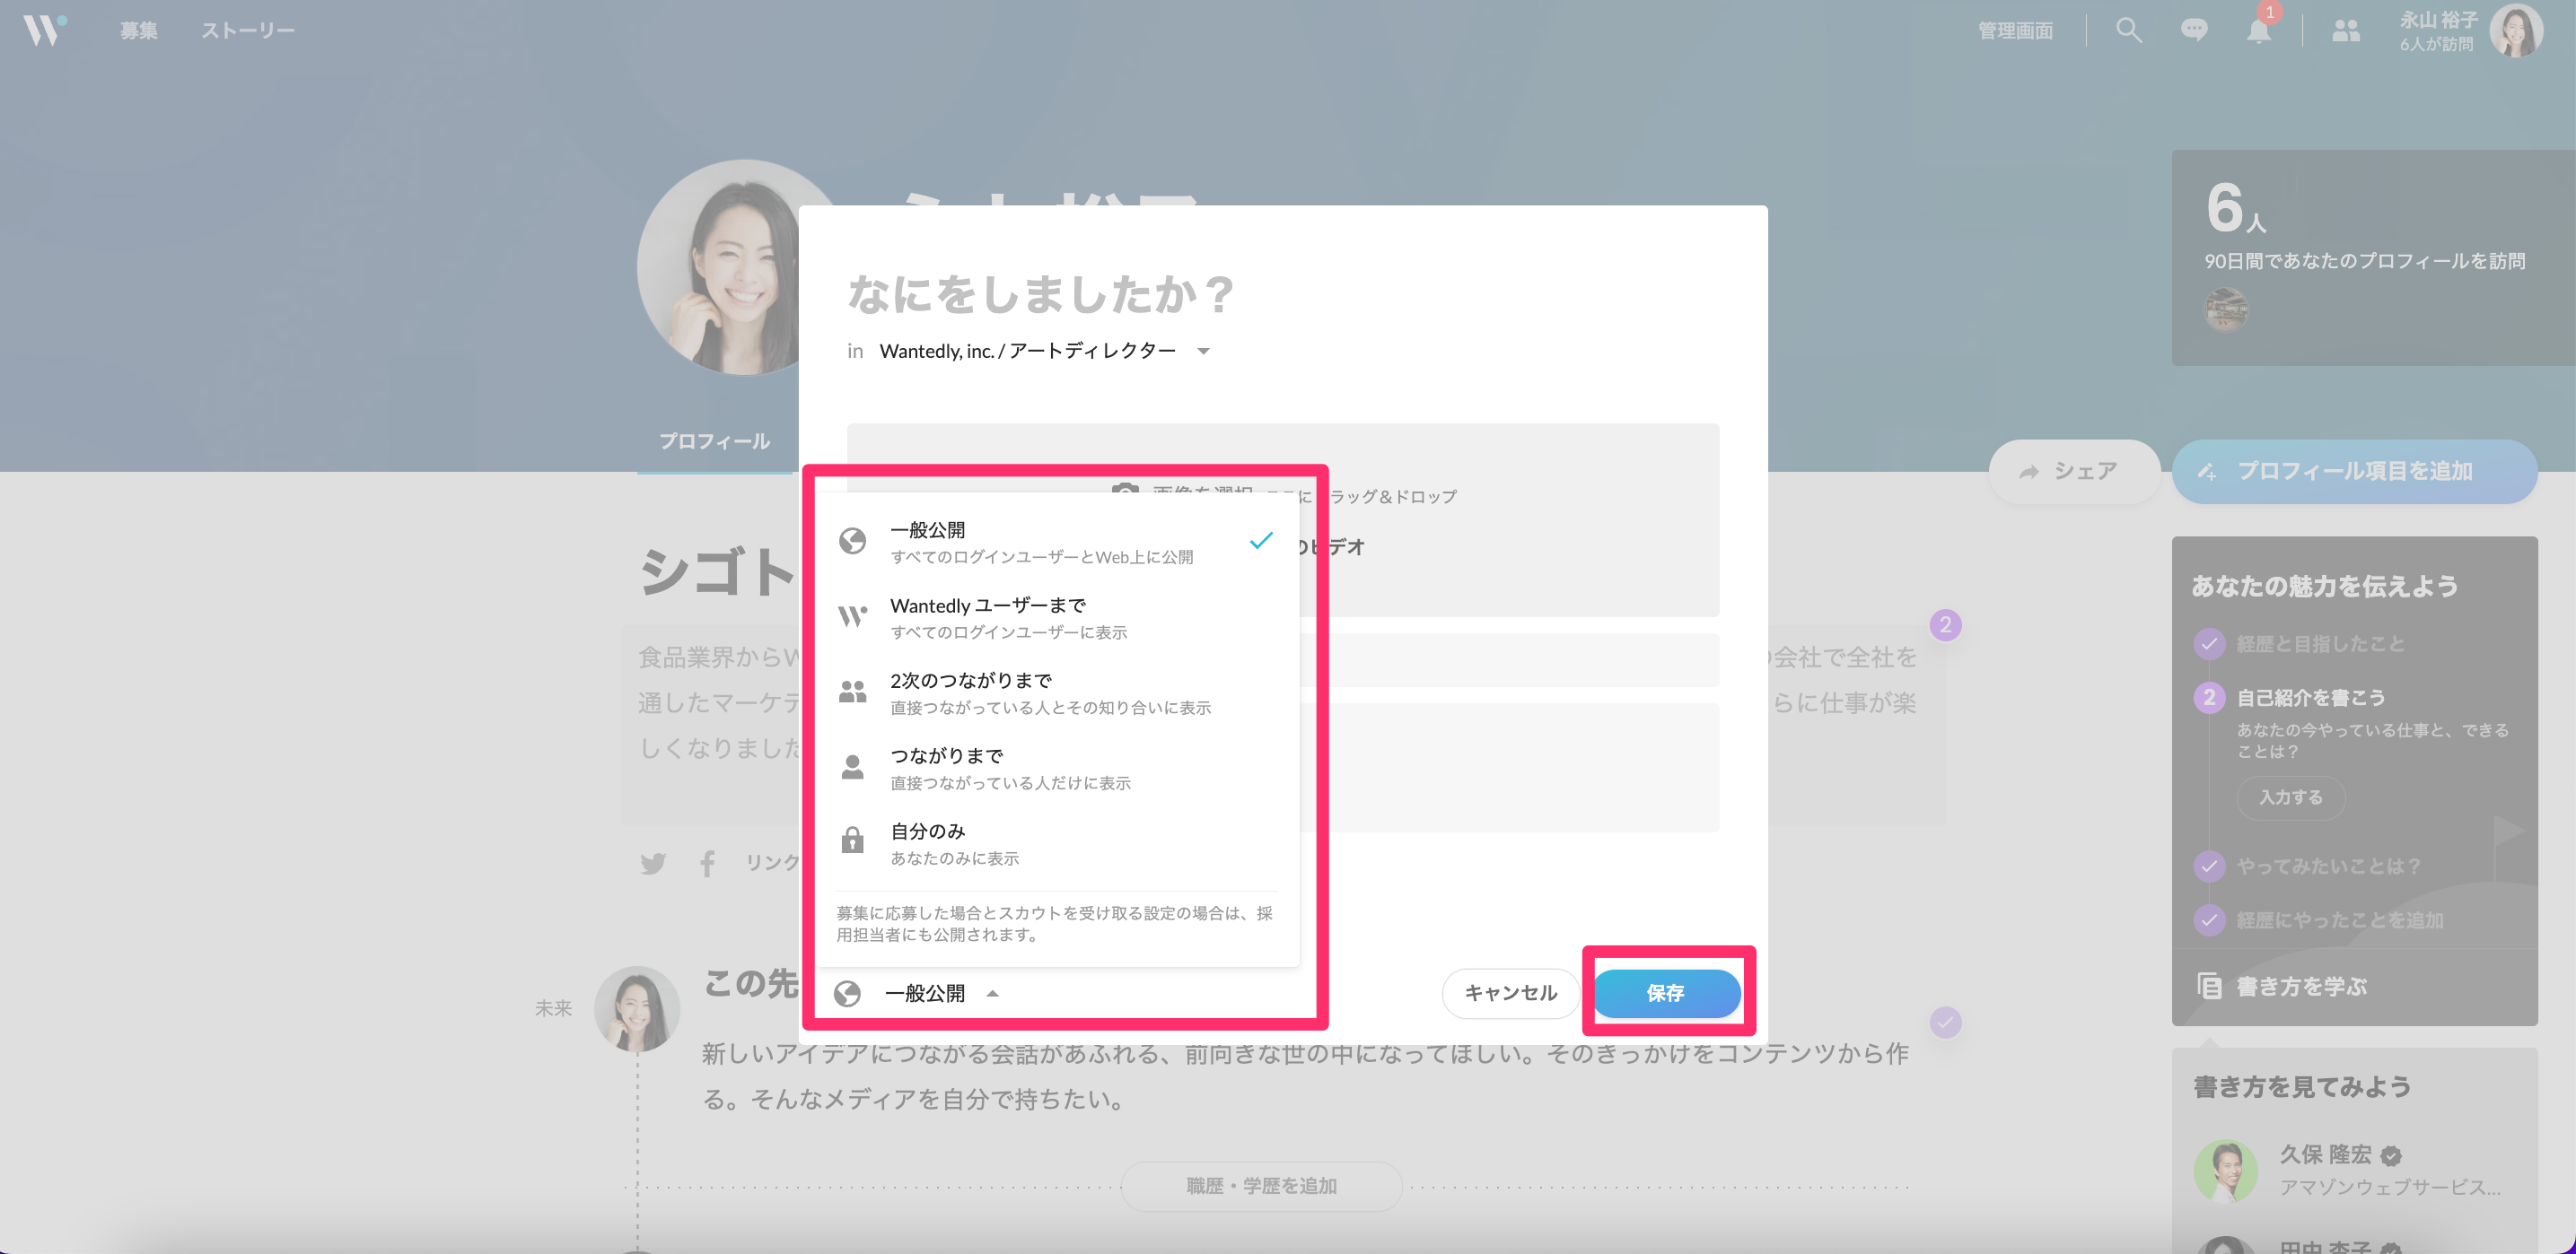This screenshot has width=2576, height=1254.
Task: Click the 経歴と目指したこと checklist item
Action: [2320, 643]
